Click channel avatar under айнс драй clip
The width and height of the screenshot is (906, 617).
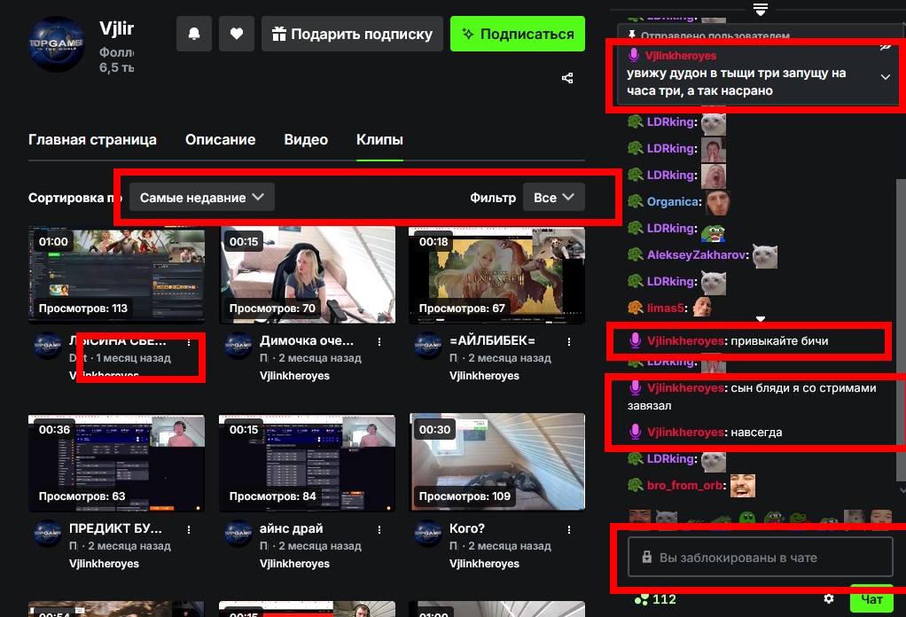tap(238, 534)
